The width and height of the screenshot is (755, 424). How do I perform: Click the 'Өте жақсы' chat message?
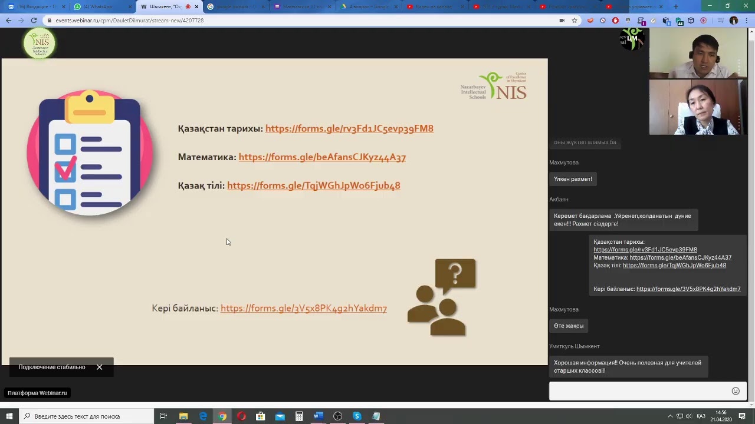coord(569,326)
